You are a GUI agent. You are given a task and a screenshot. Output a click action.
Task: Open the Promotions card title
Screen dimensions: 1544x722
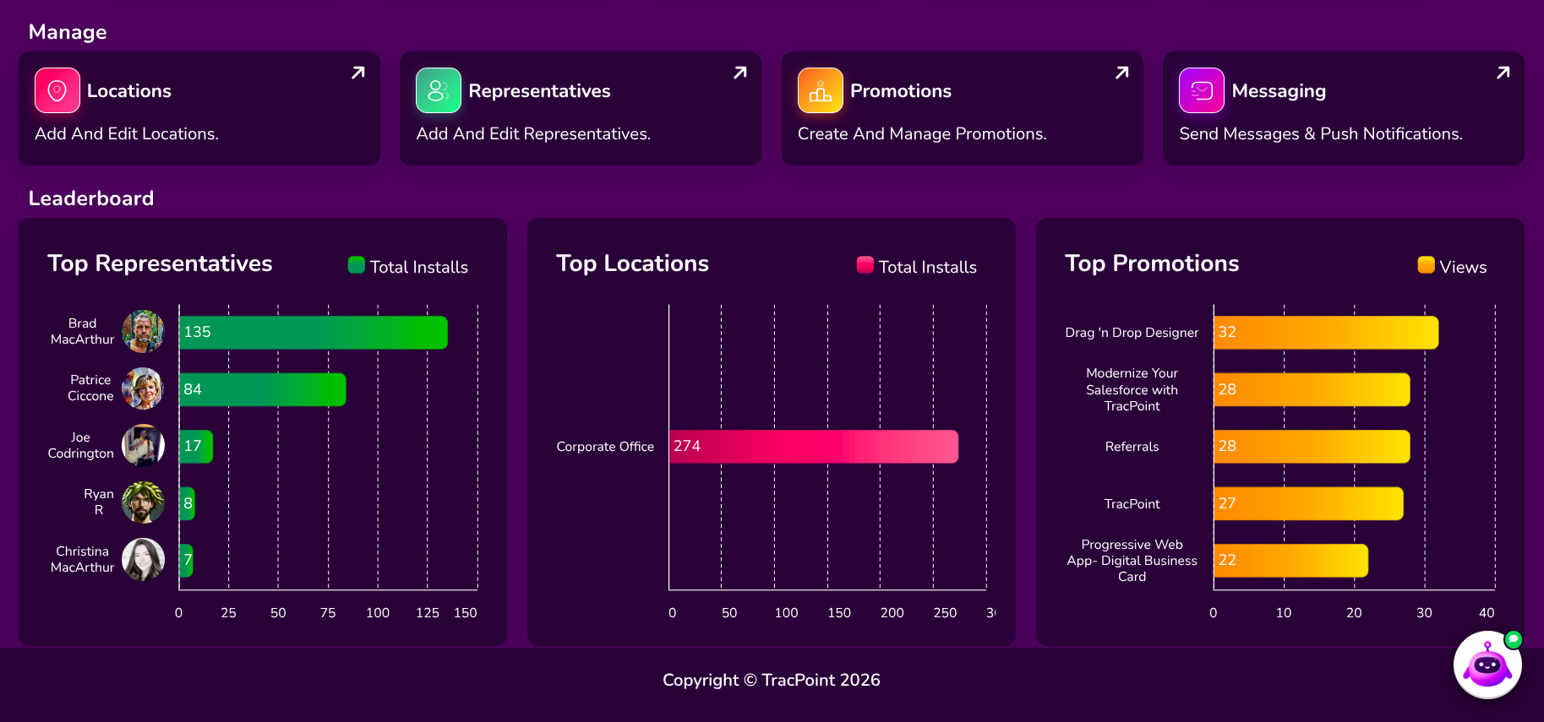pyautogui.click(x=901, y=91)
